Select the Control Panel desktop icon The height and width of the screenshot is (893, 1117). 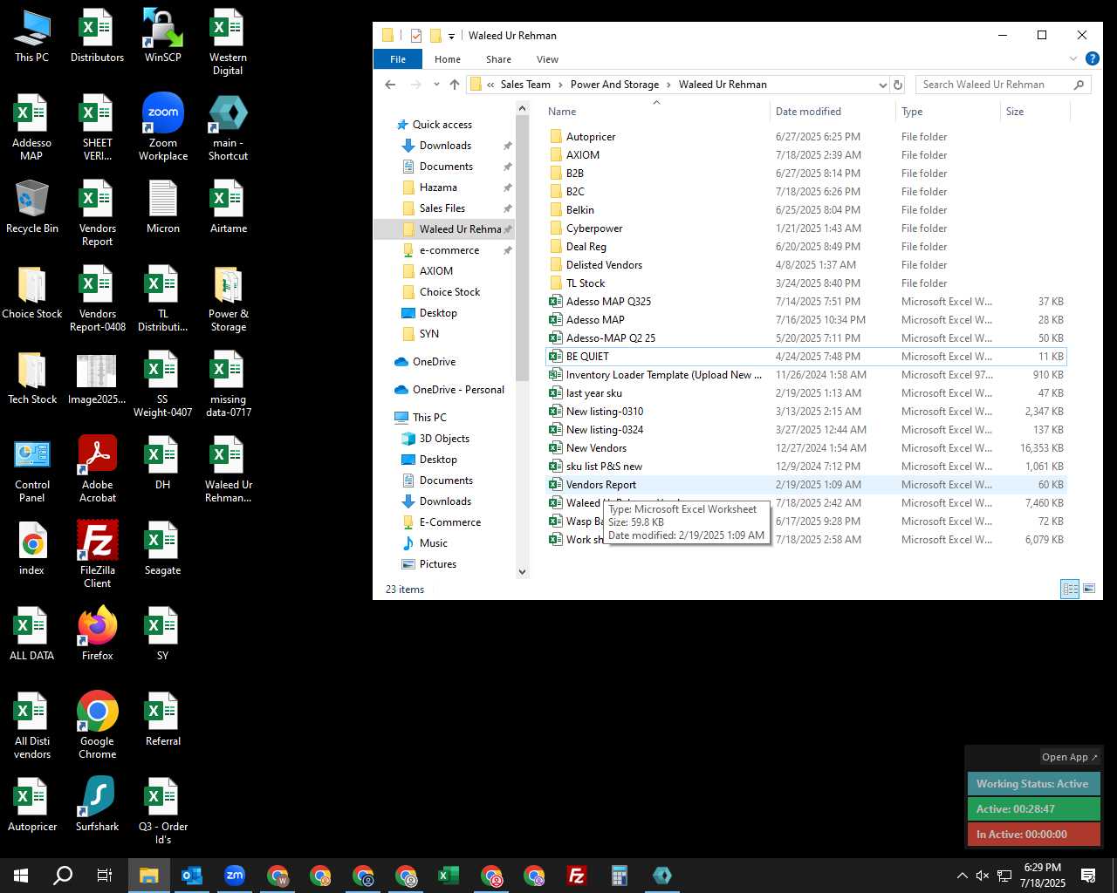(x=32, y=469)
